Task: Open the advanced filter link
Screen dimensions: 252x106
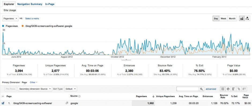Action: 211,89
